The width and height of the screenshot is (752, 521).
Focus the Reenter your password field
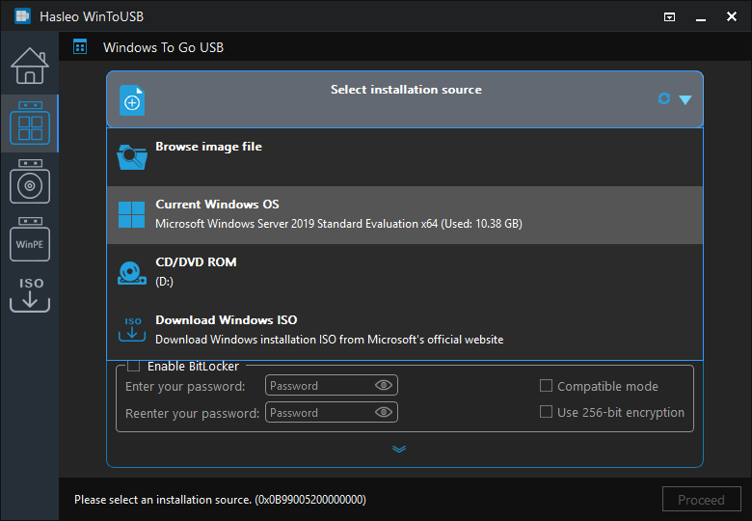click(332, 412)
